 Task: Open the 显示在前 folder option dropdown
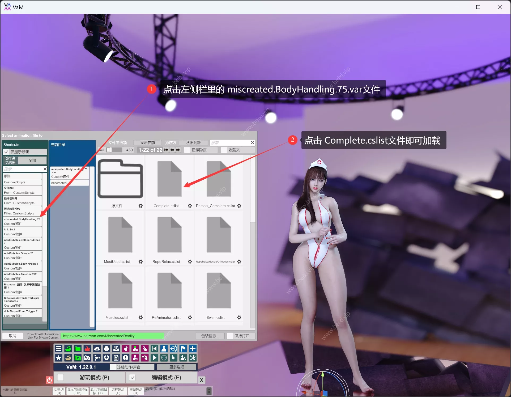147,143
